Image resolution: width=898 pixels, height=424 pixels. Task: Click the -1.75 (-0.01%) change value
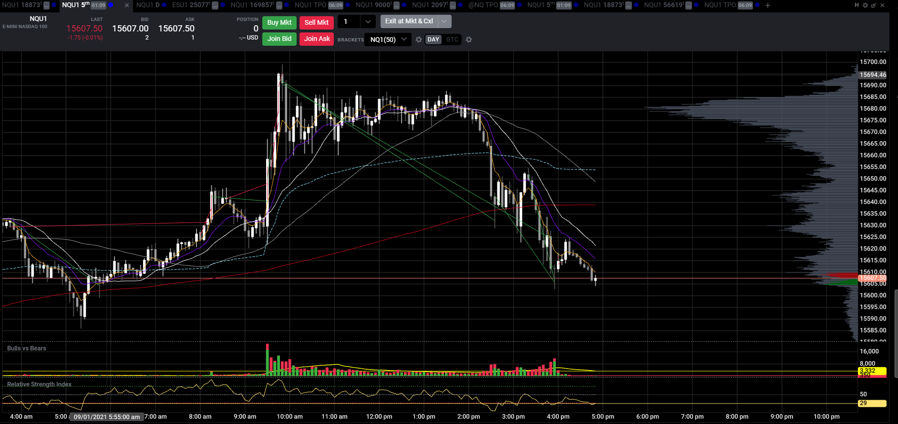coord(85,38)
